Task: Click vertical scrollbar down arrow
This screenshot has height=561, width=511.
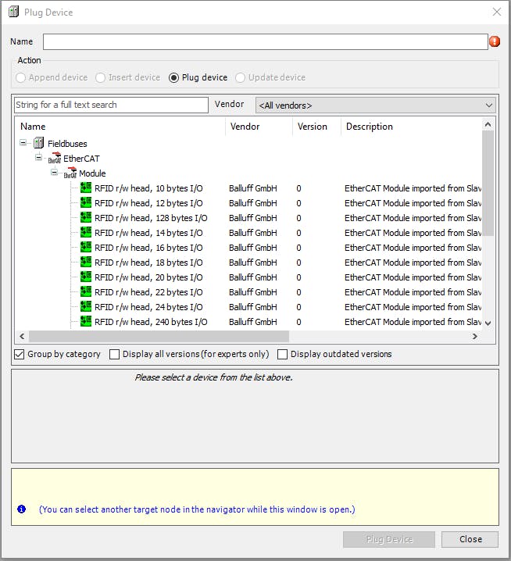Action: [488, 323]
